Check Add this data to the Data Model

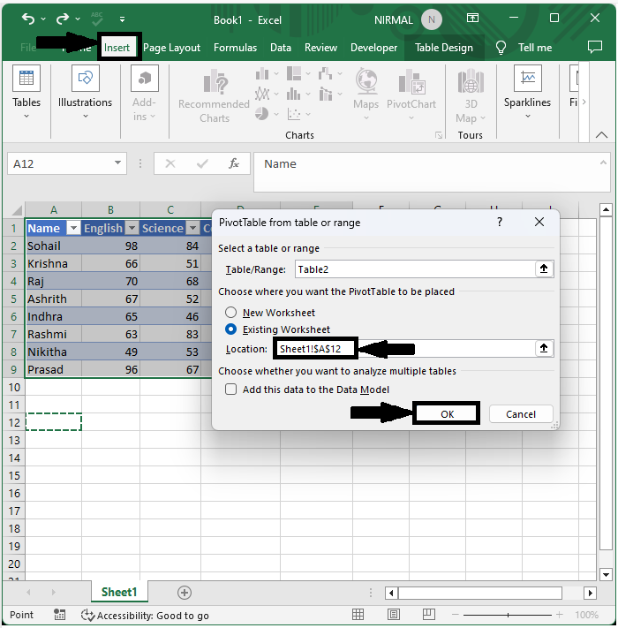click(x=230, y=390)
